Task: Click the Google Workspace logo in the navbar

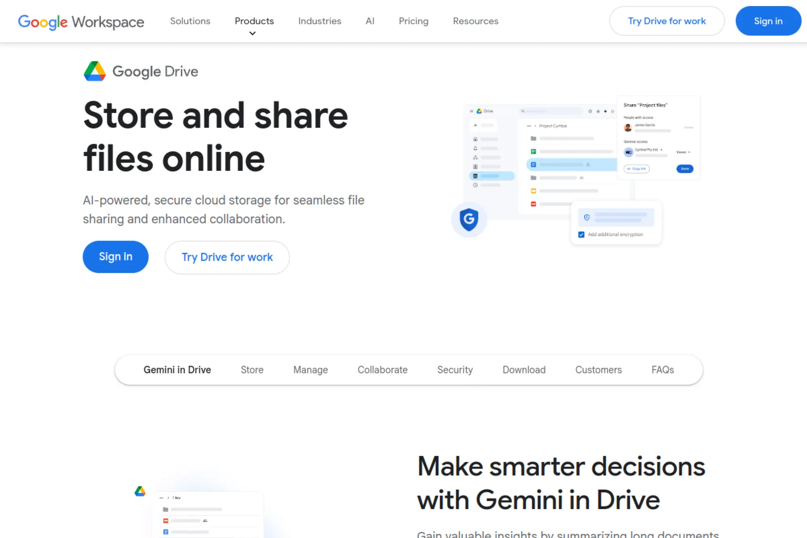Action: (81, 21)
